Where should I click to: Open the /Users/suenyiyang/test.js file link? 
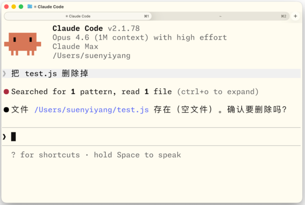pyautogui.click(x=91, y=110)
